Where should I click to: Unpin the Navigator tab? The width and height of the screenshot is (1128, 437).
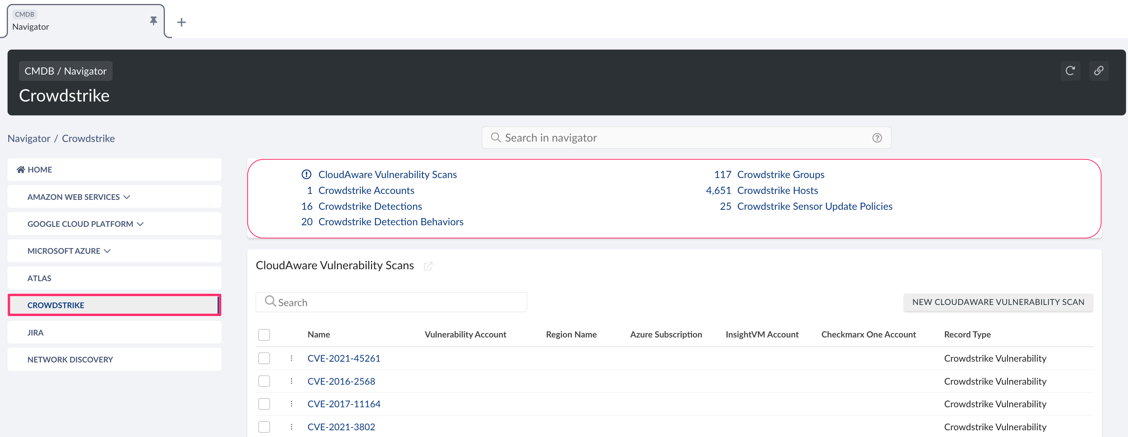tap(153, 21)
